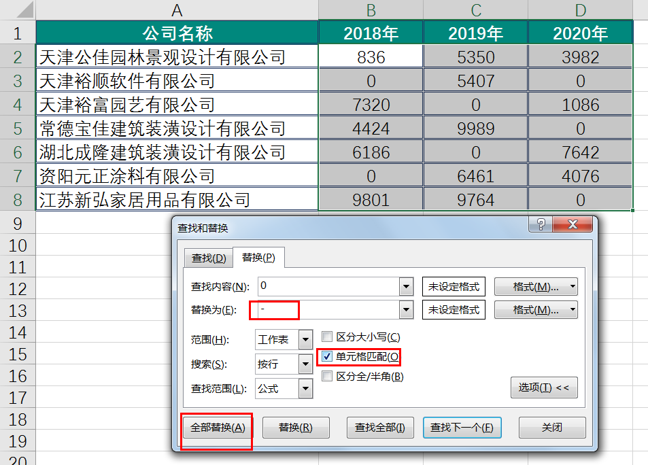Click cell 资阳元正涂料有限公司
648x465 pixels.
[177, 176]
